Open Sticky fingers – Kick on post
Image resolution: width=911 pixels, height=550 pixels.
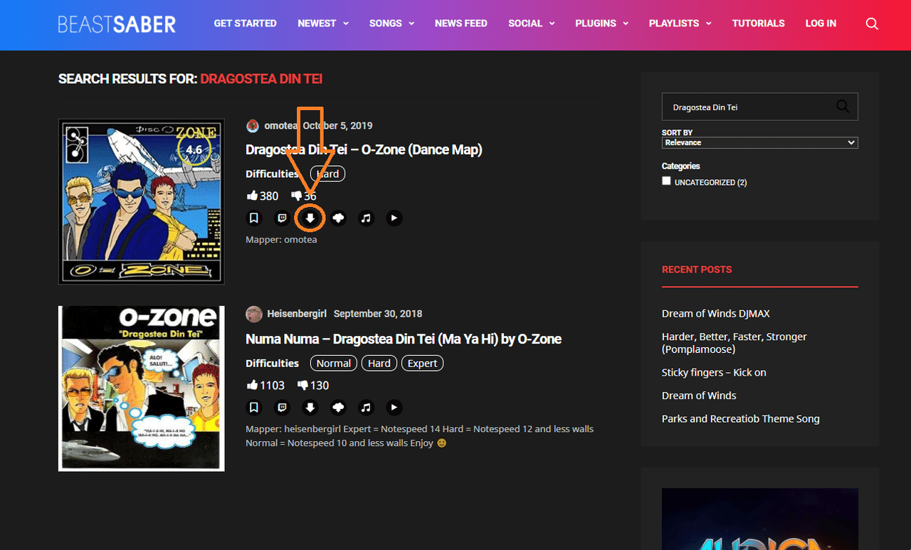tap(714, 373)
